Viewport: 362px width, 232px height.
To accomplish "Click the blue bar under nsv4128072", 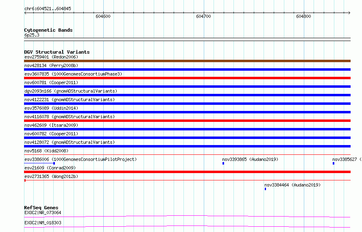I will point(187,146).
